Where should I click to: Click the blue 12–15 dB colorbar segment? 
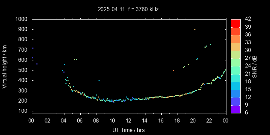pyautogui.click(x=236, y=93)
